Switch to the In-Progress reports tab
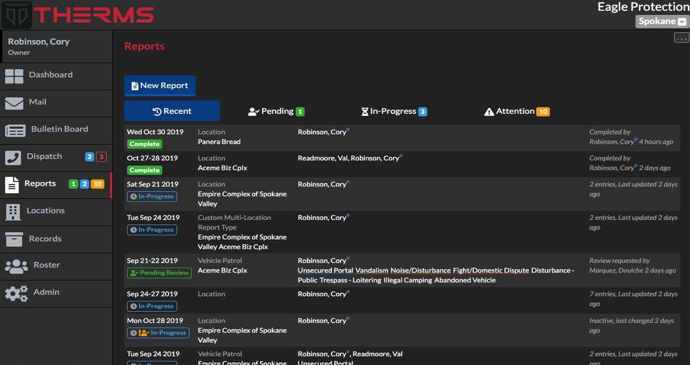This screenshot has height=365, width=690. [394, 111]
